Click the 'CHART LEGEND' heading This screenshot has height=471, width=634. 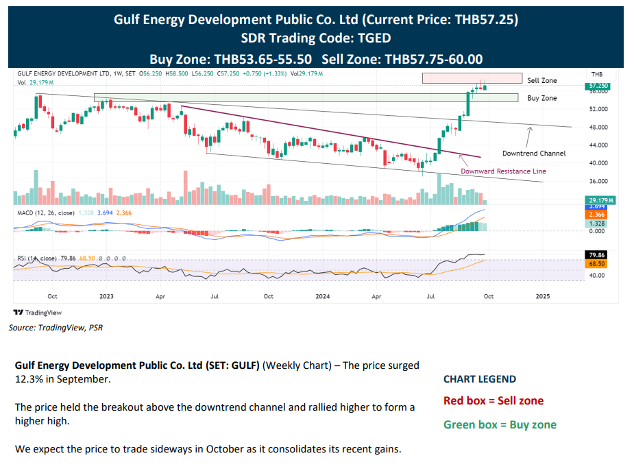pos(480,379)
